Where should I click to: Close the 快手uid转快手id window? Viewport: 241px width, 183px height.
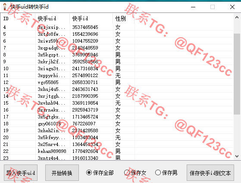click(232, 7)
